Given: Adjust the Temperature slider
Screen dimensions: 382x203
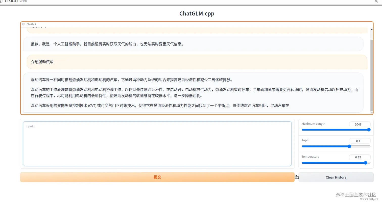Looking at the screenshot, I should point(336,163).
